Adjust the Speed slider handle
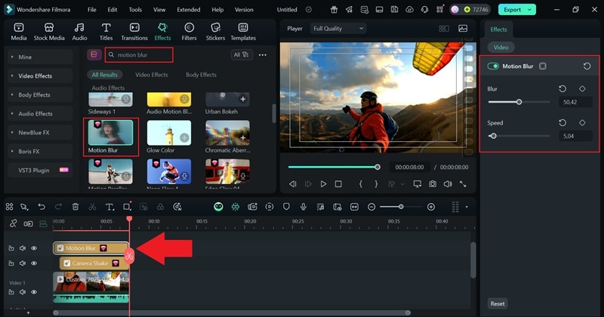 coord(493,136)
